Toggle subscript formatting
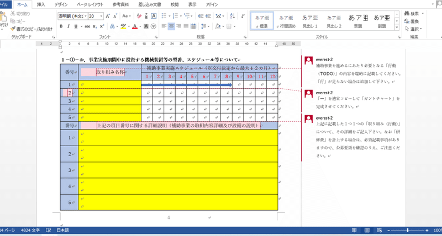 click(x=94, y=26)
